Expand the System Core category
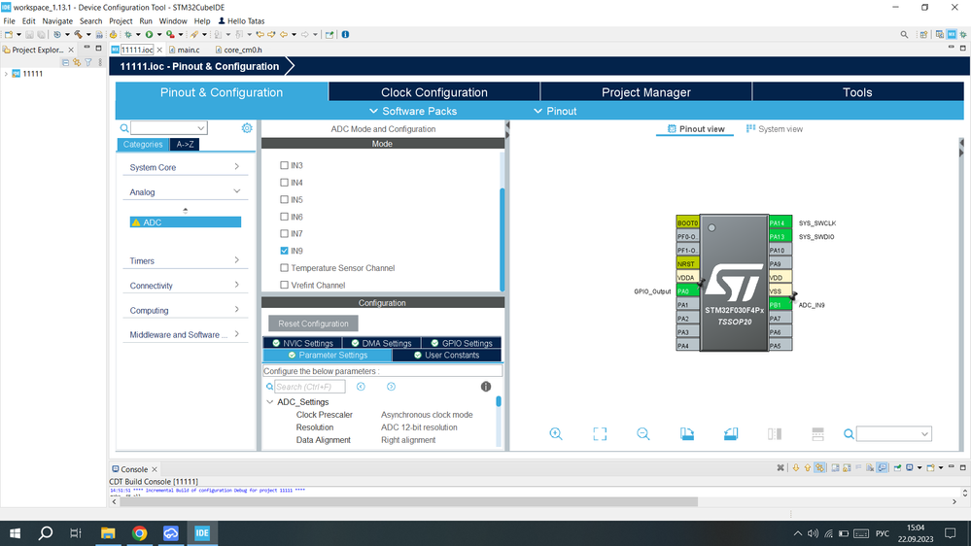 (x=185, y=167)
